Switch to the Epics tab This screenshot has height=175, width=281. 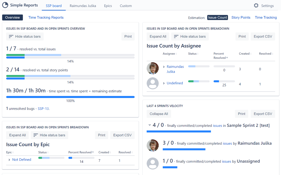[x=108, y=6]
